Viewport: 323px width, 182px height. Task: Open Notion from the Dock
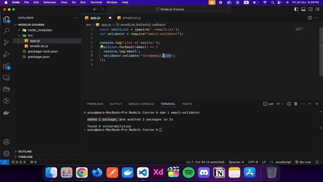click(x=219, y=172)
